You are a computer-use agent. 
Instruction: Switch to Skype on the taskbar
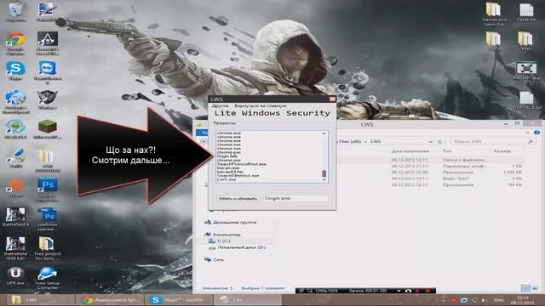[x=178, y=300]
